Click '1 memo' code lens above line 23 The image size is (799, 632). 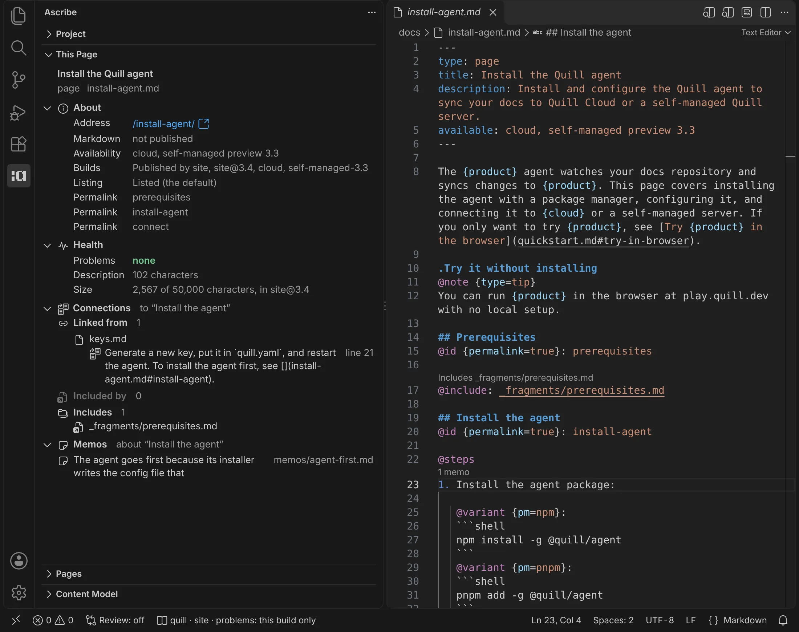454,472
